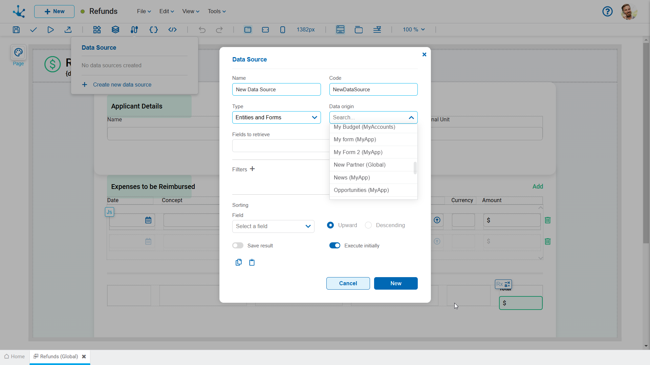Click the curly braces icon
The image size is (650, 365).
[x=153, y=30]
